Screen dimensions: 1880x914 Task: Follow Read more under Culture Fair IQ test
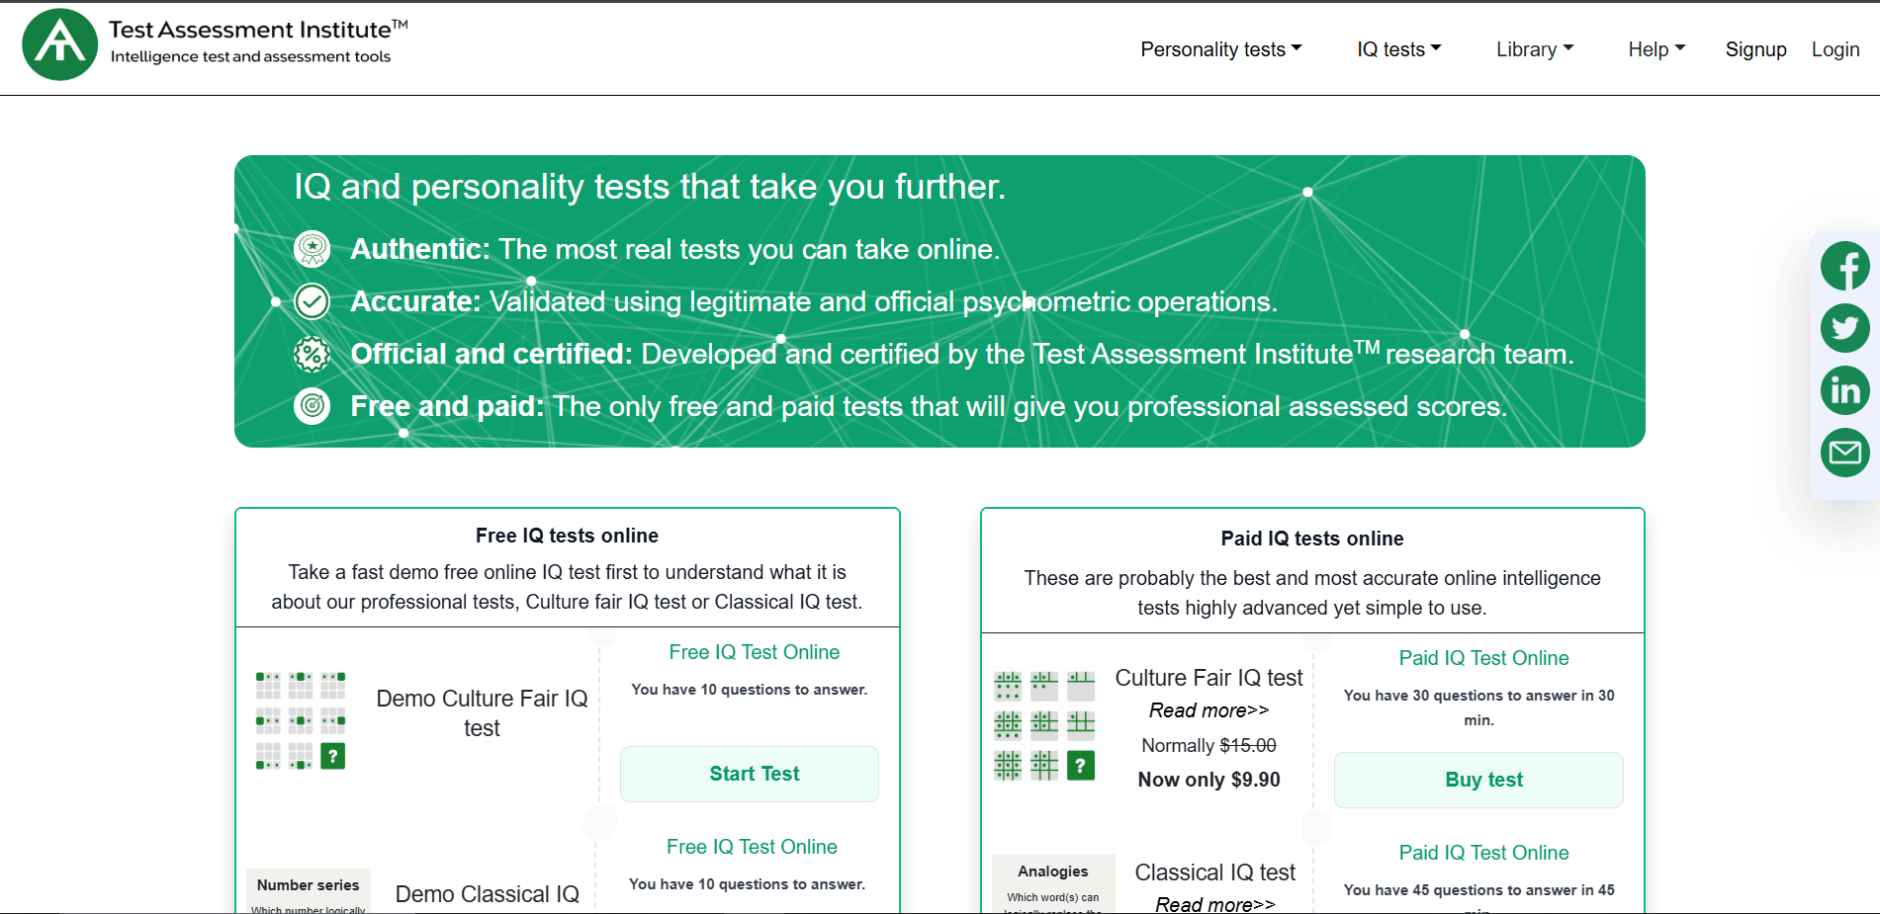[1209, 710]
